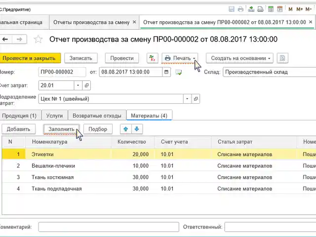Select the Вешалки-плечики cell
Screen dimensions: 316x237
[x=68, y=166]
